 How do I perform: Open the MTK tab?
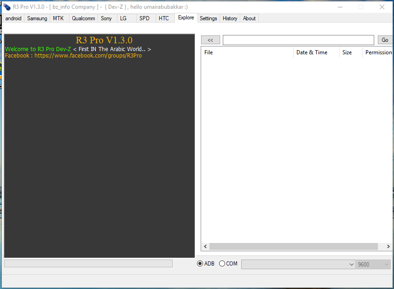click(58, 18)
